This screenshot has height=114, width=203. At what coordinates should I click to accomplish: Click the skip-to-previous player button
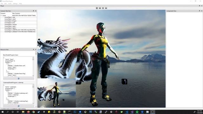[x=100, y=8]
